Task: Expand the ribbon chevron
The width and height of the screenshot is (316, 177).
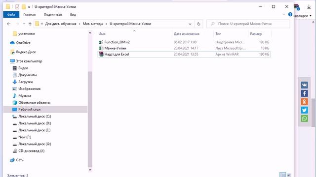Action: click(x=284, y=14)
